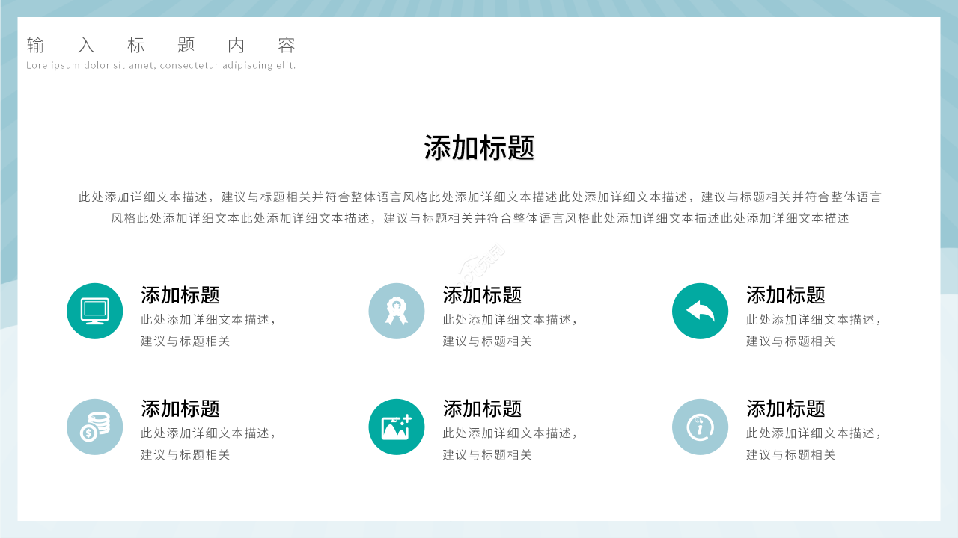Screen dimensions: 958x538
Task: Click the 添加标题 heading beside the coins icon
Action: tap(180, 409)
